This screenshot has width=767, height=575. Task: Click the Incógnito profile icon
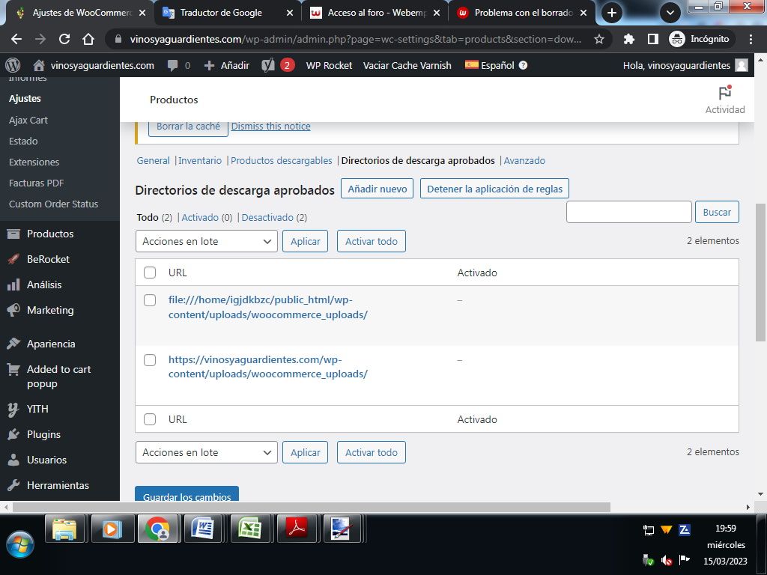[677, 39]
